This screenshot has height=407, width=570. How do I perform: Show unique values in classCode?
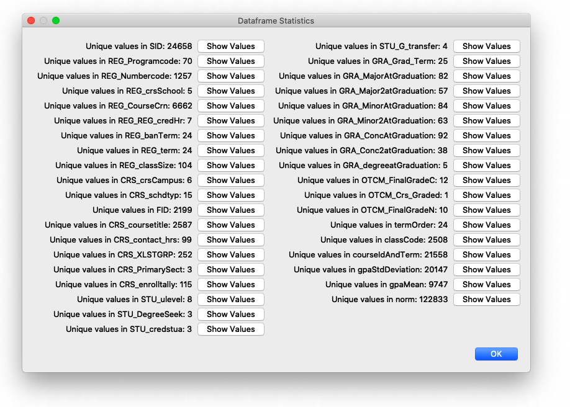[486, 239]
